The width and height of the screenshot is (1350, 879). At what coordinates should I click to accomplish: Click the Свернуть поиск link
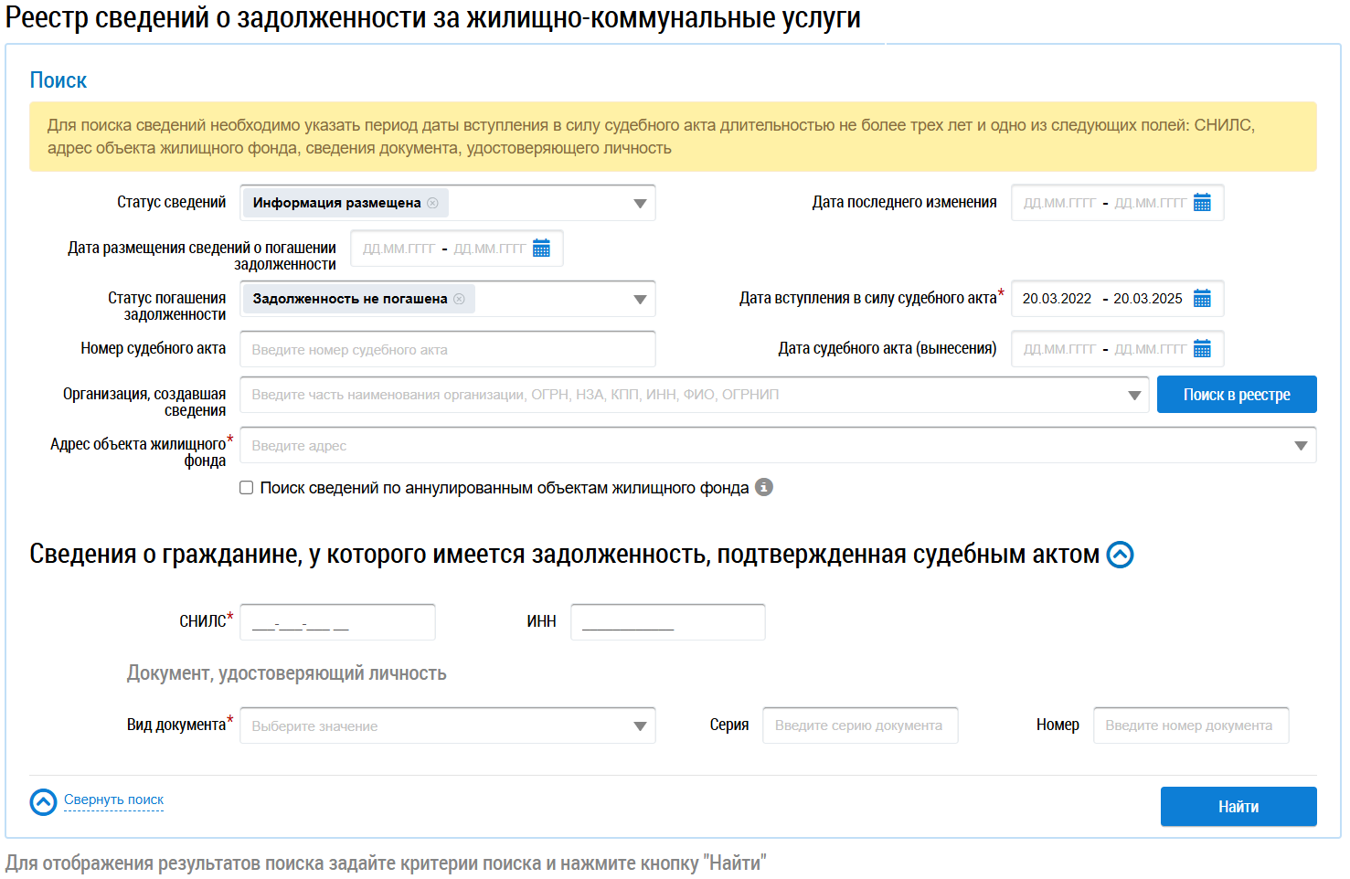113,800
